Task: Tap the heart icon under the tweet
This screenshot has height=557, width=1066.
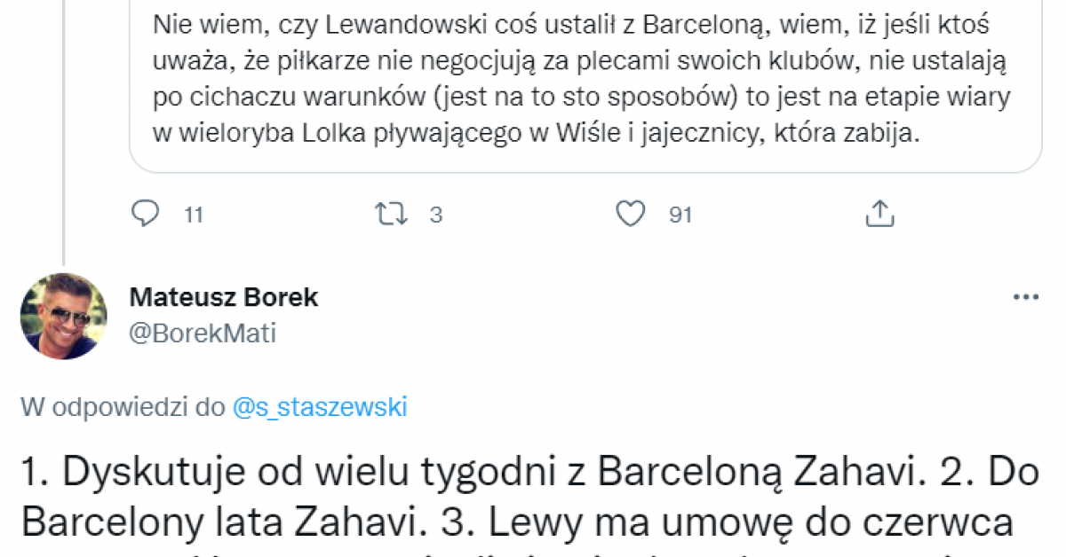Action: pyautogui.click(x=631, y=213)
